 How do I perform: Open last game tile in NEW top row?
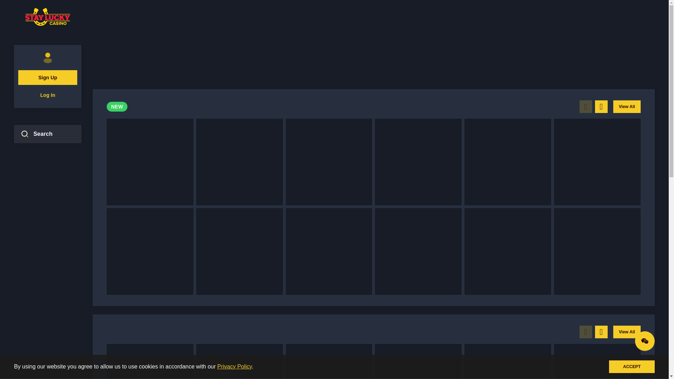pyautogui.click(x=597, y=162)
